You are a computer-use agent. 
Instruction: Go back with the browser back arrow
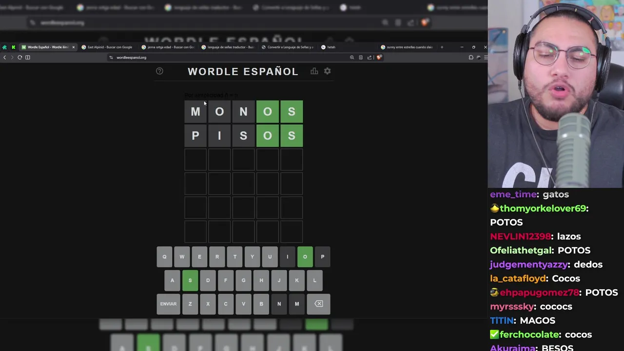tap(5, 58)
